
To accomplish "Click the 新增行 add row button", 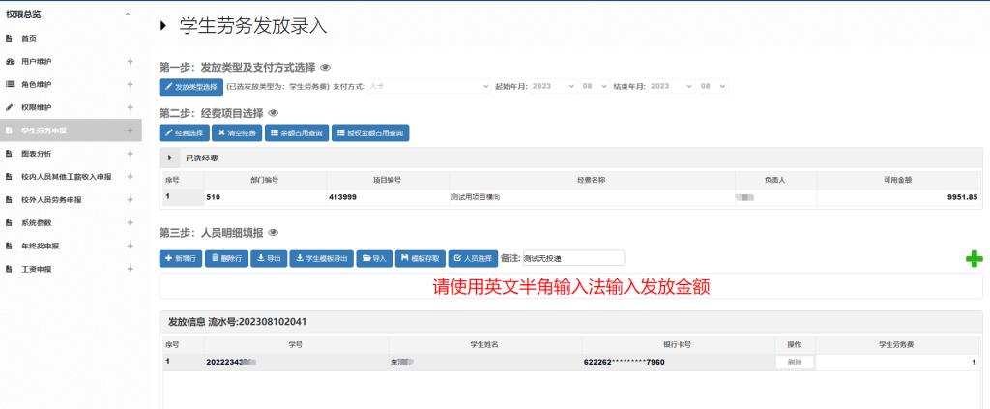I will [x=181, y=258].
